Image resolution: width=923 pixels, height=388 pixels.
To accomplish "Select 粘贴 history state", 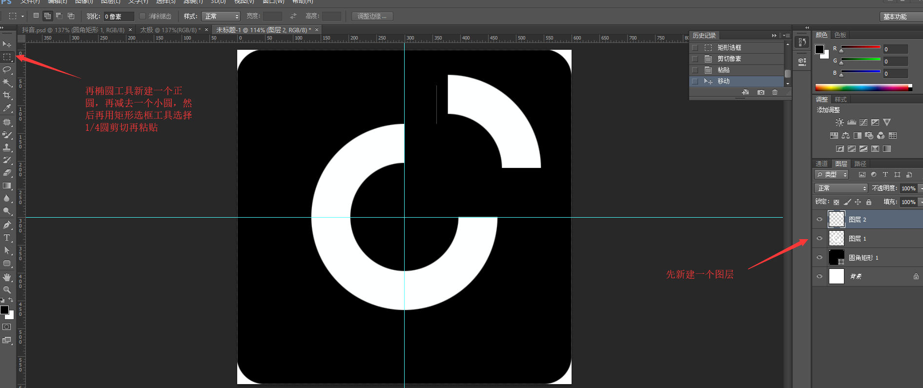I will 737,70.
